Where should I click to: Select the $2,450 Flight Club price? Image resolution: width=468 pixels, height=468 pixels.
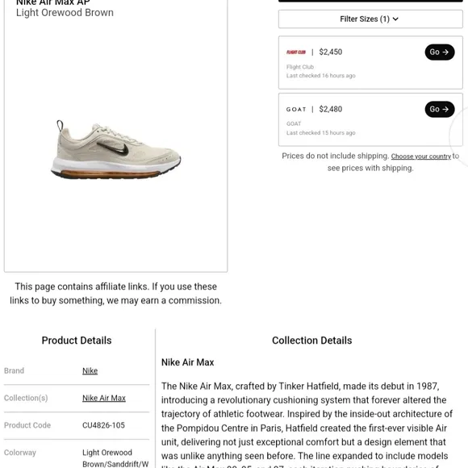tap(330, 52)
